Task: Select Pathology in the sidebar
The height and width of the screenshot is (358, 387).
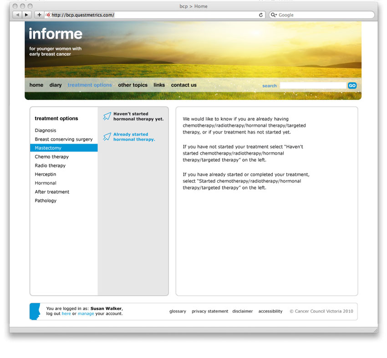Action: (x=46, y=201)
